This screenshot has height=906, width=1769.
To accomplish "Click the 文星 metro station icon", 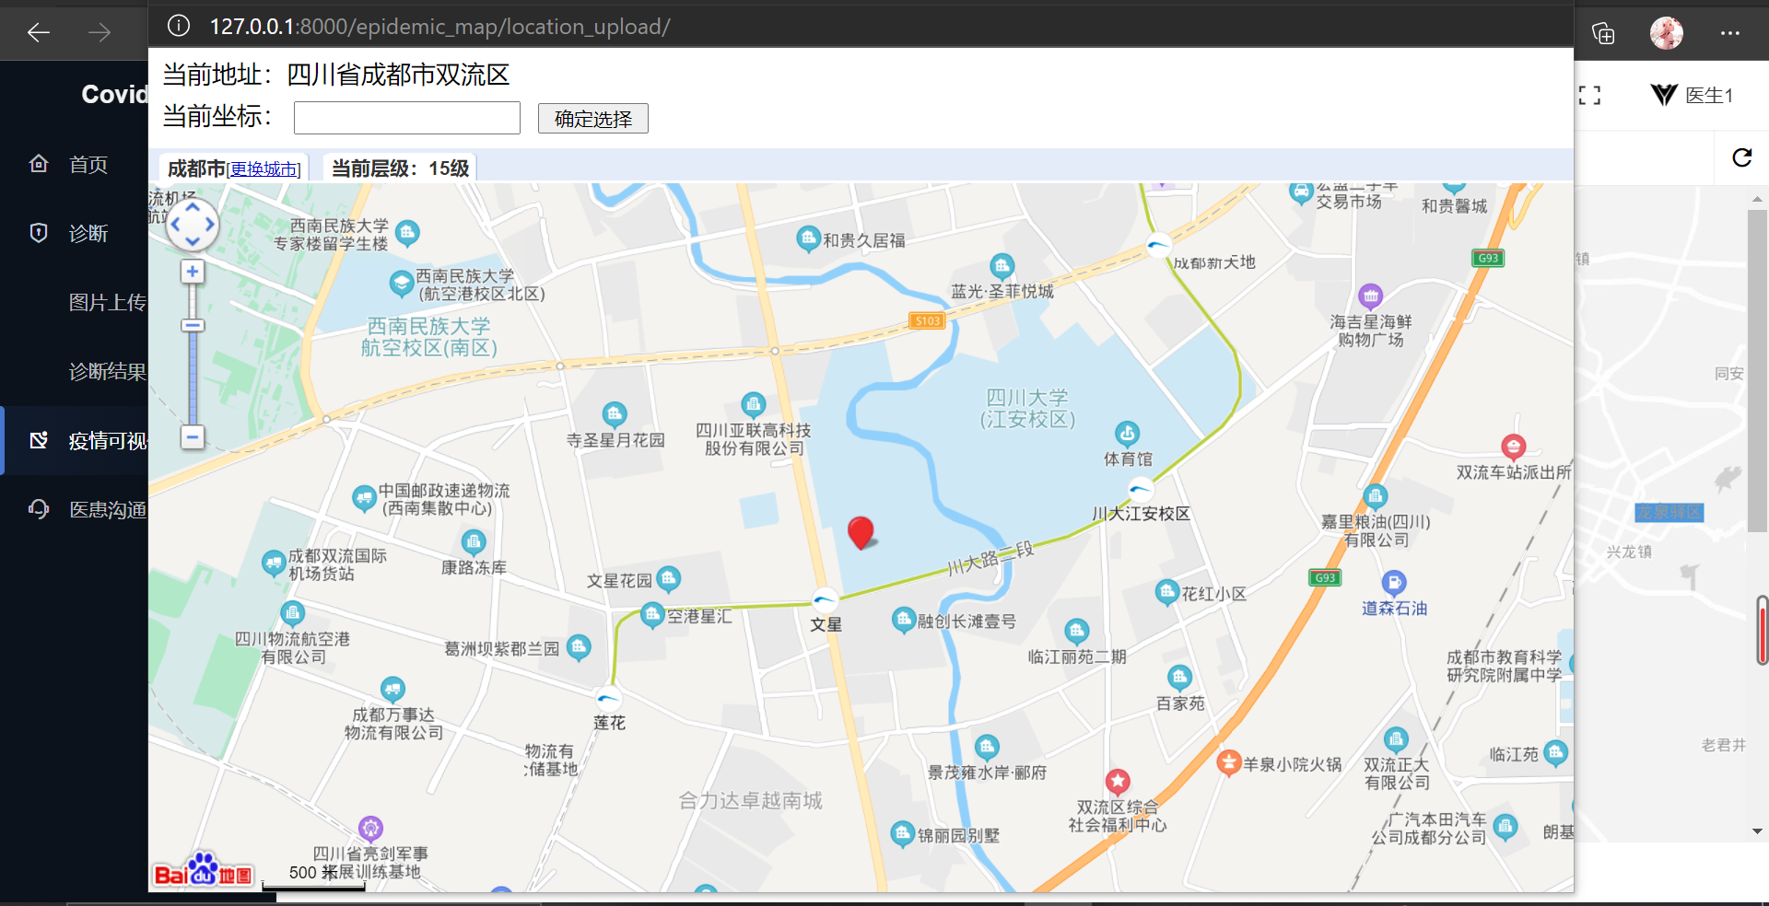I will 826,600.
